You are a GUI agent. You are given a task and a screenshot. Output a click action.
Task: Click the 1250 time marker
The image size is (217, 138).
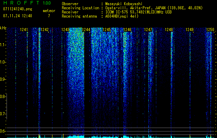pos(210,30)
